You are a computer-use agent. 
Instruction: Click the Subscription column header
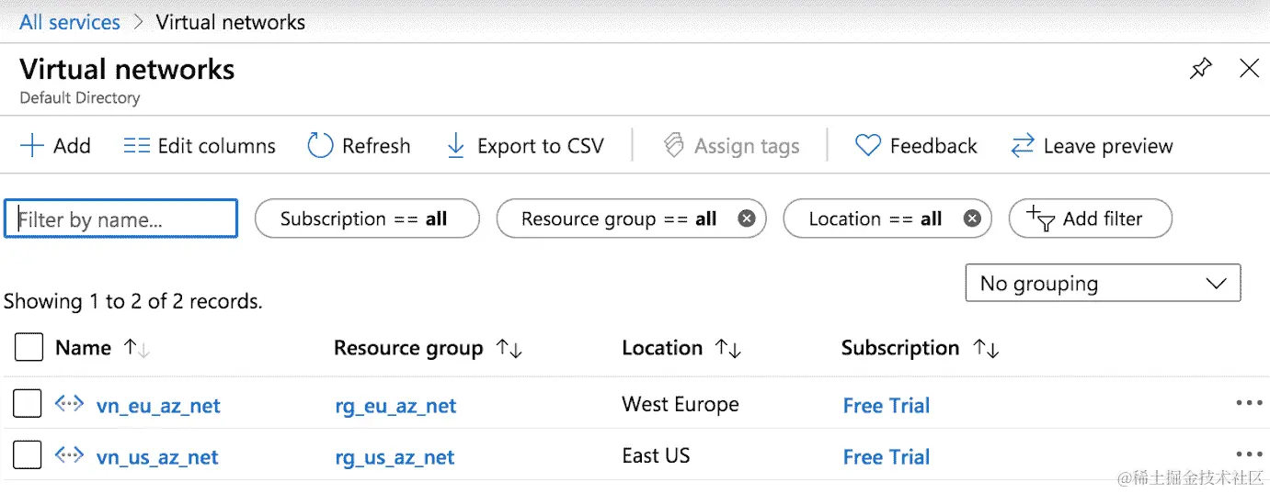900,348
